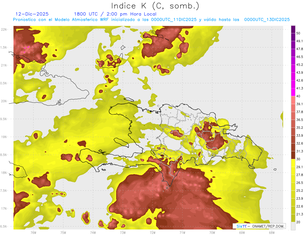Click the "SisTT - ONAMET/REP.DOM." credit label
Viewport: 305px width, 236px height.
(x=260, y=226)
